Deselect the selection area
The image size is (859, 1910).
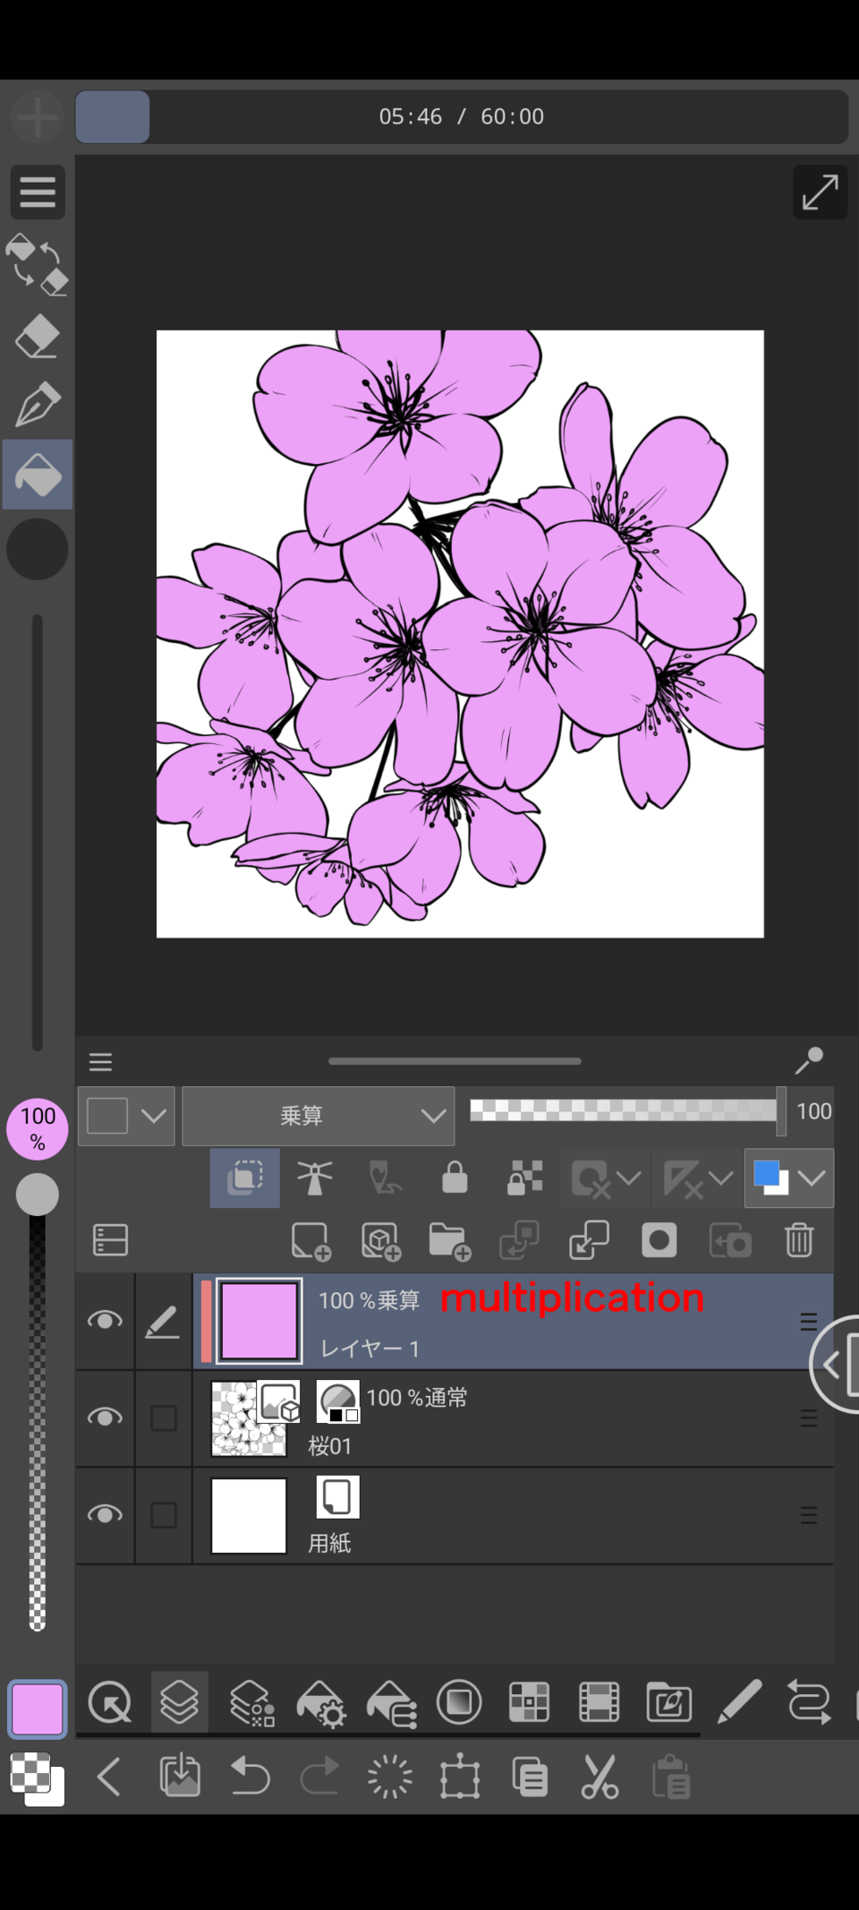point(389,1777)
